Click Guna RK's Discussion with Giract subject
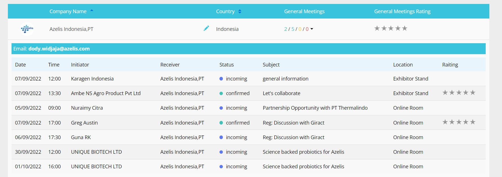Image resolution: width=502 pixels, height=177 pixels. pyautogui.click(x=293, y=137)
